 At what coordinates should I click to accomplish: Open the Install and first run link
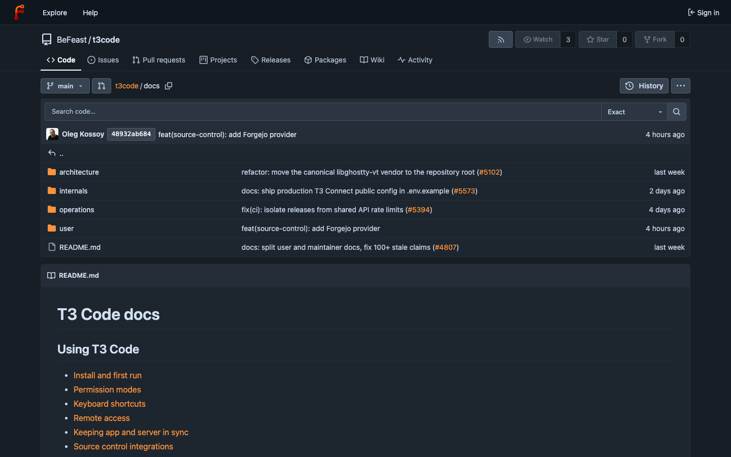point(108,375)
